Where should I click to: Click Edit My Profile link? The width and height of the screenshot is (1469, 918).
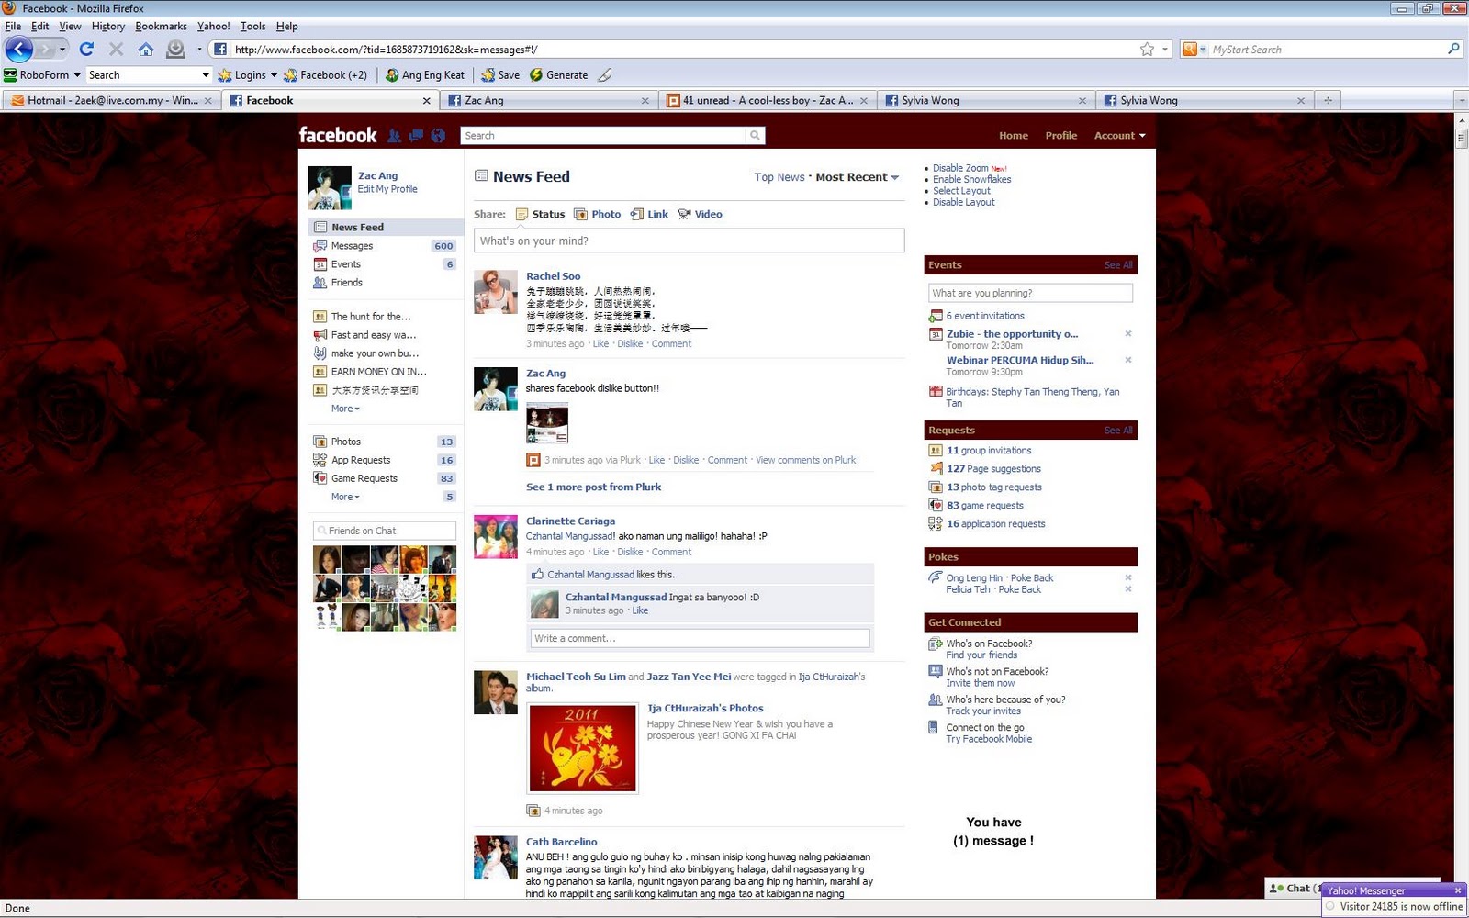point(387,189)
